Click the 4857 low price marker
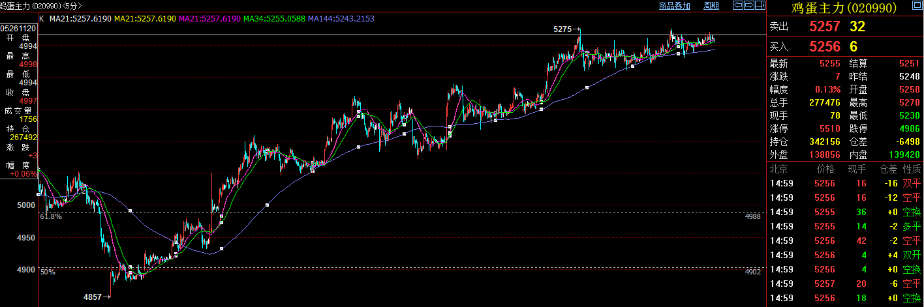 click(x=93, y=297)
